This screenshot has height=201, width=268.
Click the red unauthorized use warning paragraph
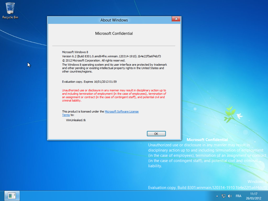pyautogui.click(x=114, y=95)
